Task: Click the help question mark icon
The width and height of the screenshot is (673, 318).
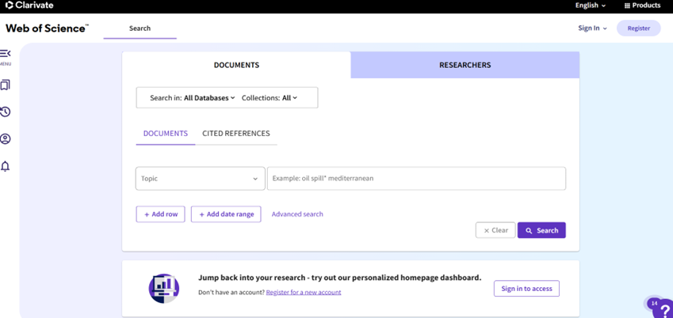Action: (x=664, y=309)
